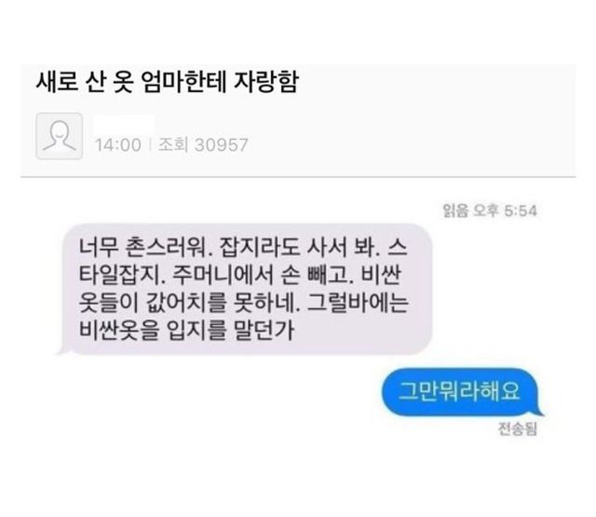The image size is (596, 517).
Task: Click the default user avatar icon
Action: click(60, 136)
